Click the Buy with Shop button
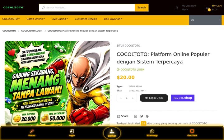Viewport: 224px width, 140px height. point(183,98)
